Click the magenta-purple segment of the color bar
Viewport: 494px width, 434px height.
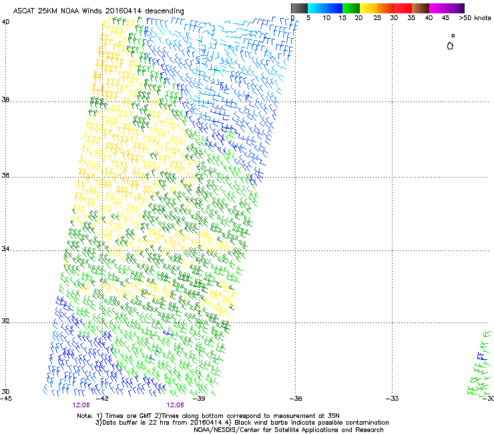click(x=447, y=8)
